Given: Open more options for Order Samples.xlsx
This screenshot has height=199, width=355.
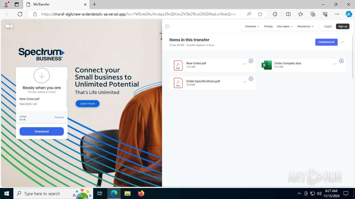Looking at the screenshot, I should pyautogui.click(x=335, y=64).
